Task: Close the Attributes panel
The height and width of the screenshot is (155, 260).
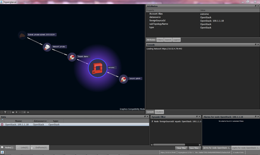Action: click(258, 6)
